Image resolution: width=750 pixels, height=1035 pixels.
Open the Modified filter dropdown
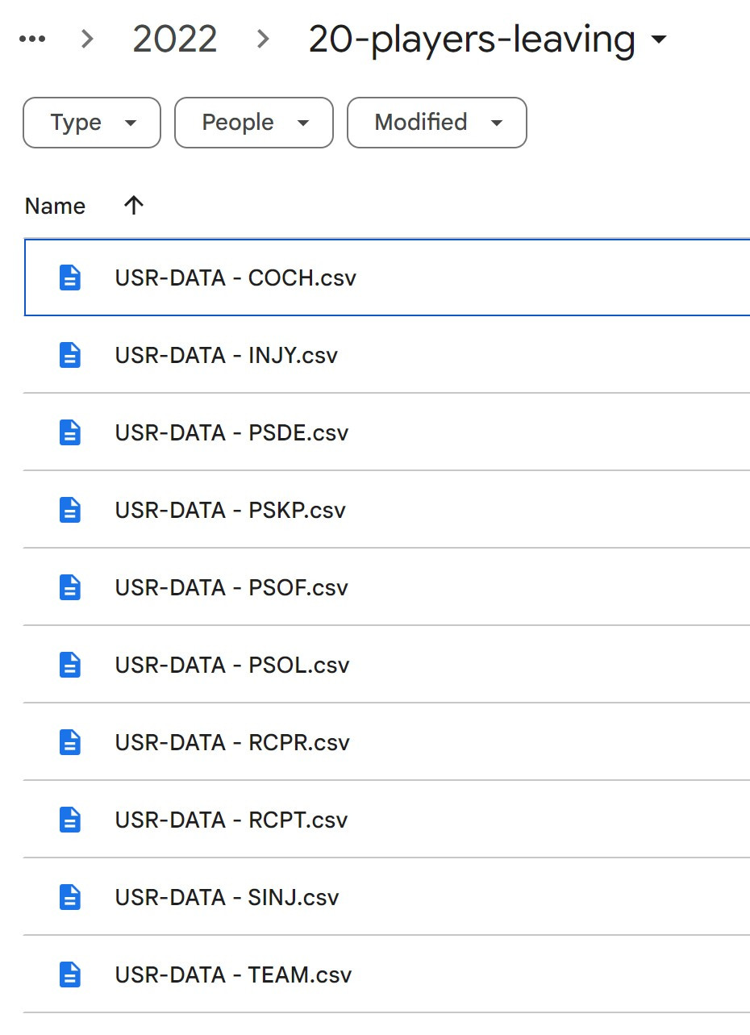coord(436,123)
